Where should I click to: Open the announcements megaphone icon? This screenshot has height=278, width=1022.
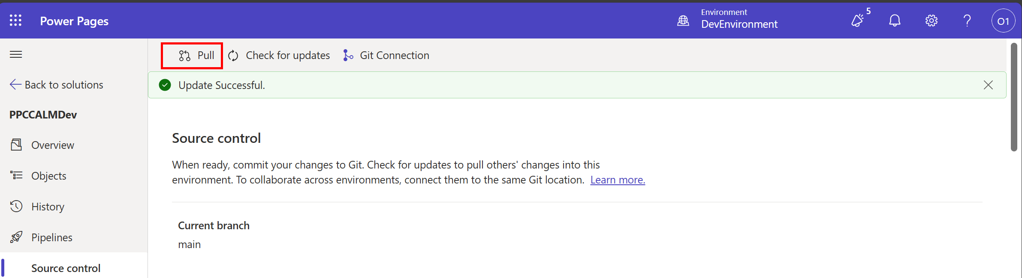(858, 21)
